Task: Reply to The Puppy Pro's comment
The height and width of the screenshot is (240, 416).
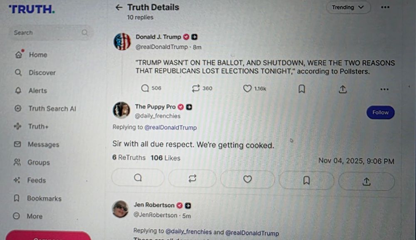Action: click(x=138, y=178)
